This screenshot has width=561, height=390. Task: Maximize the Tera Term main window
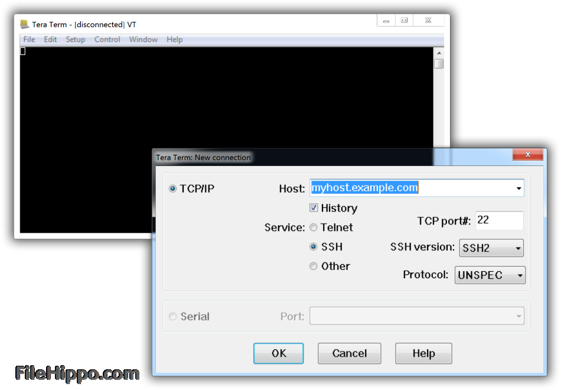(x=405, y=21)
